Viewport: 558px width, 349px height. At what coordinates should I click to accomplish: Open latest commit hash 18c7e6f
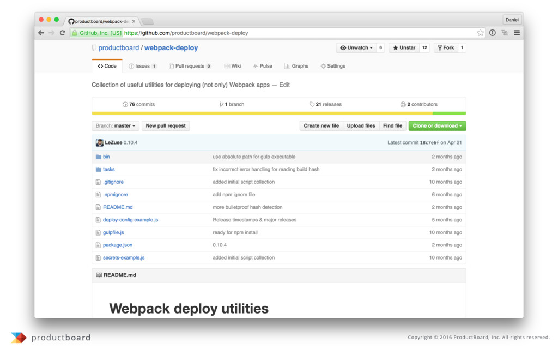click(x=429, y=142)
